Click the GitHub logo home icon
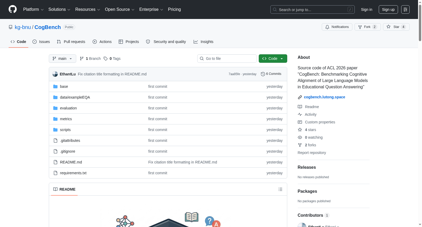The width and height of the screenshot is (422, 227). pos(13,9)
